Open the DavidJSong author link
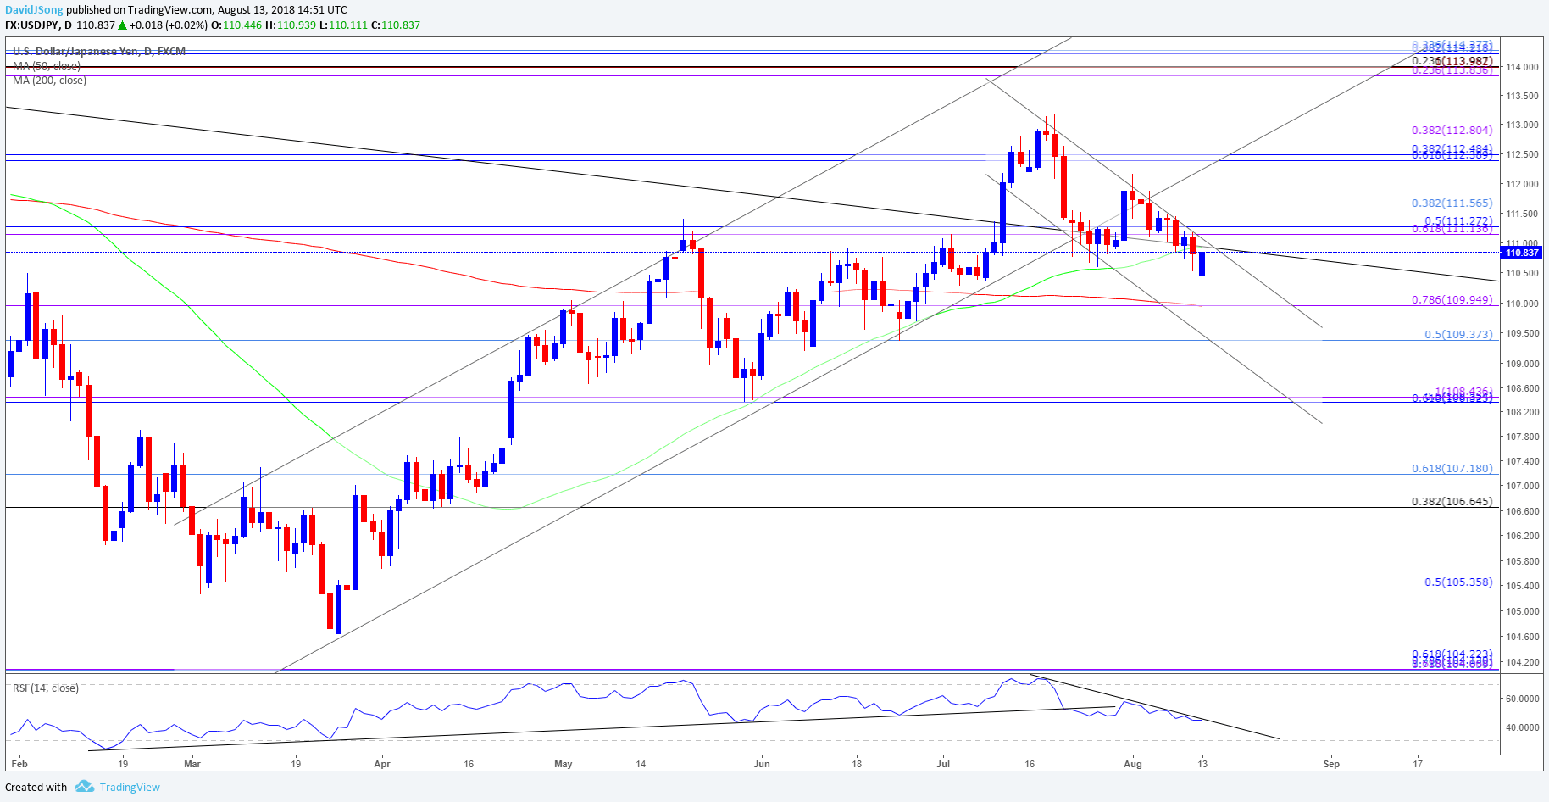1549x802 pixels. [34, 9]
